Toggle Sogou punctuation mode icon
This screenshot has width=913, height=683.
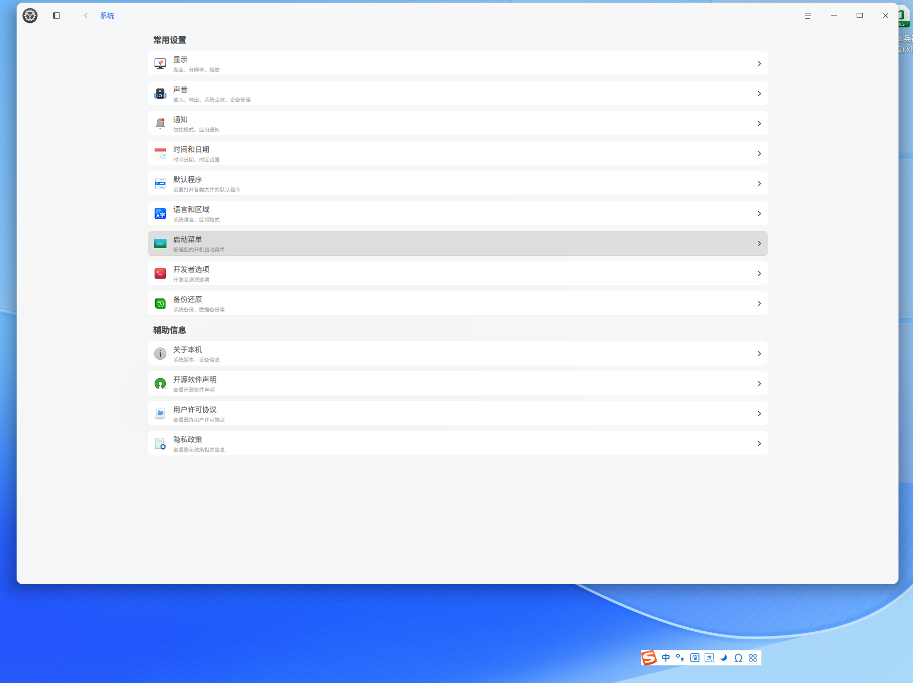pyautogui.click(x=680, y=658)
